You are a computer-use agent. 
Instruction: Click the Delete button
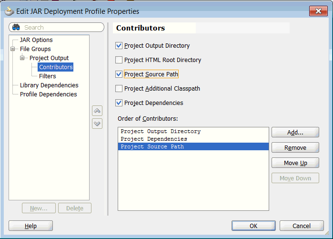75,208
